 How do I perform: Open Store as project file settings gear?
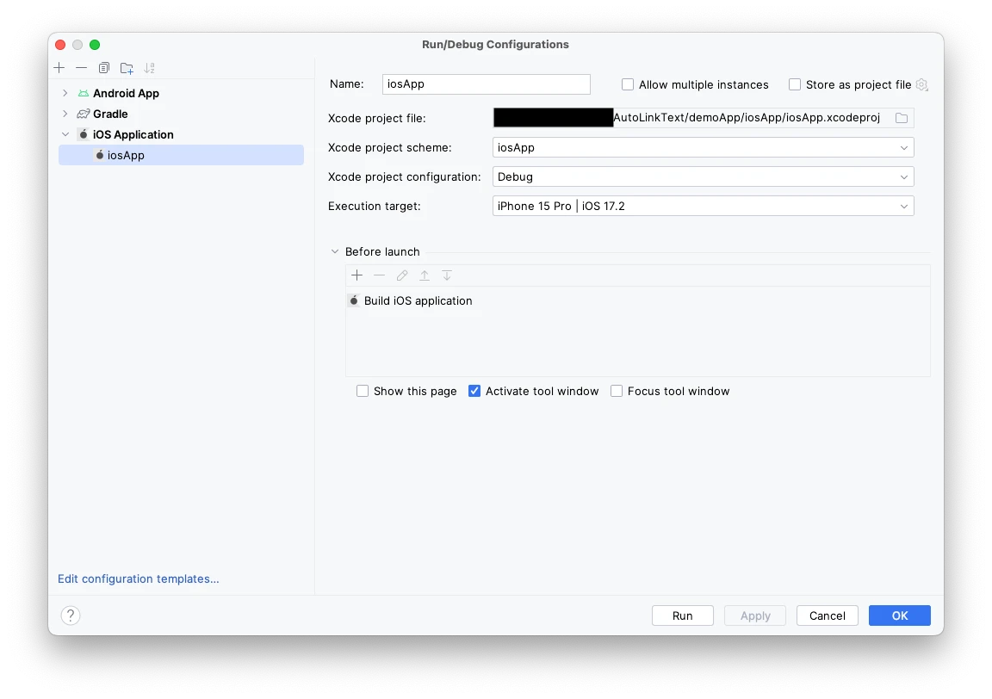pyautogui.click(x=921, y=84)
